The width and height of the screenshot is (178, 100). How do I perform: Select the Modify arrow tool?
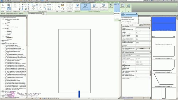(x=3, y=6)
